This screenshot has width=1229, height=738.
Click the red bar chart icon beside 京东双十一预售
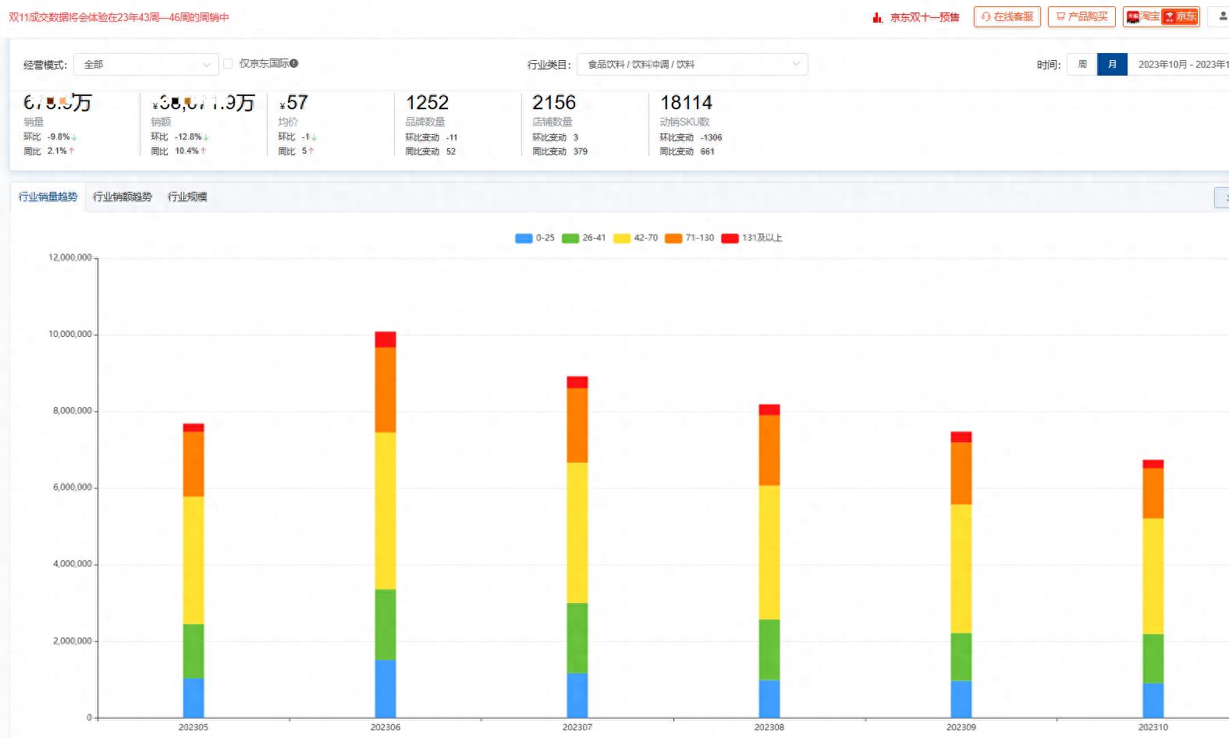pos(878,17)
